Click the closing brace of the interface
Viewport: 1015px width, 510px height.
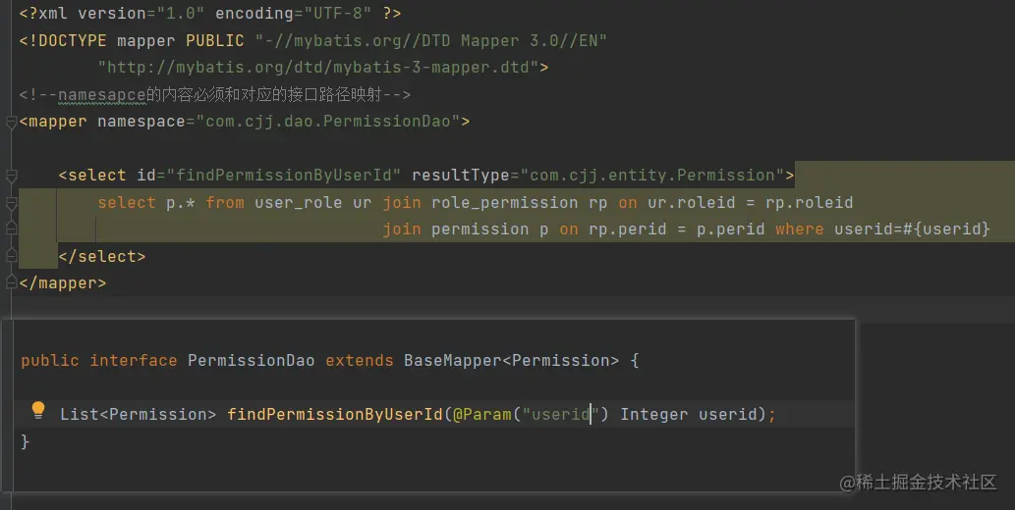[26, 441]
